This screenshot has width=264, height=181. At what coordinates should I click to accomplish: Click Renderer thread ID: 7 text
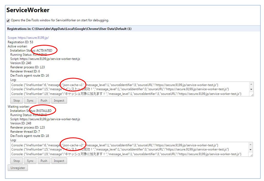[x=25, y=132]
